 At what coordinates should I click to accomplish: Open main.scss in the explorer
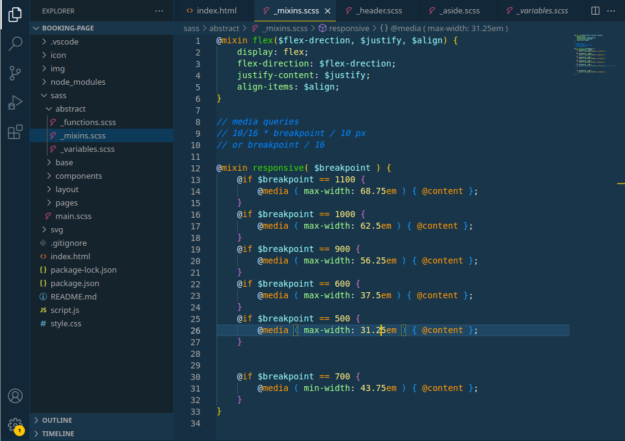pyautogui.click(x=102, y=216)
